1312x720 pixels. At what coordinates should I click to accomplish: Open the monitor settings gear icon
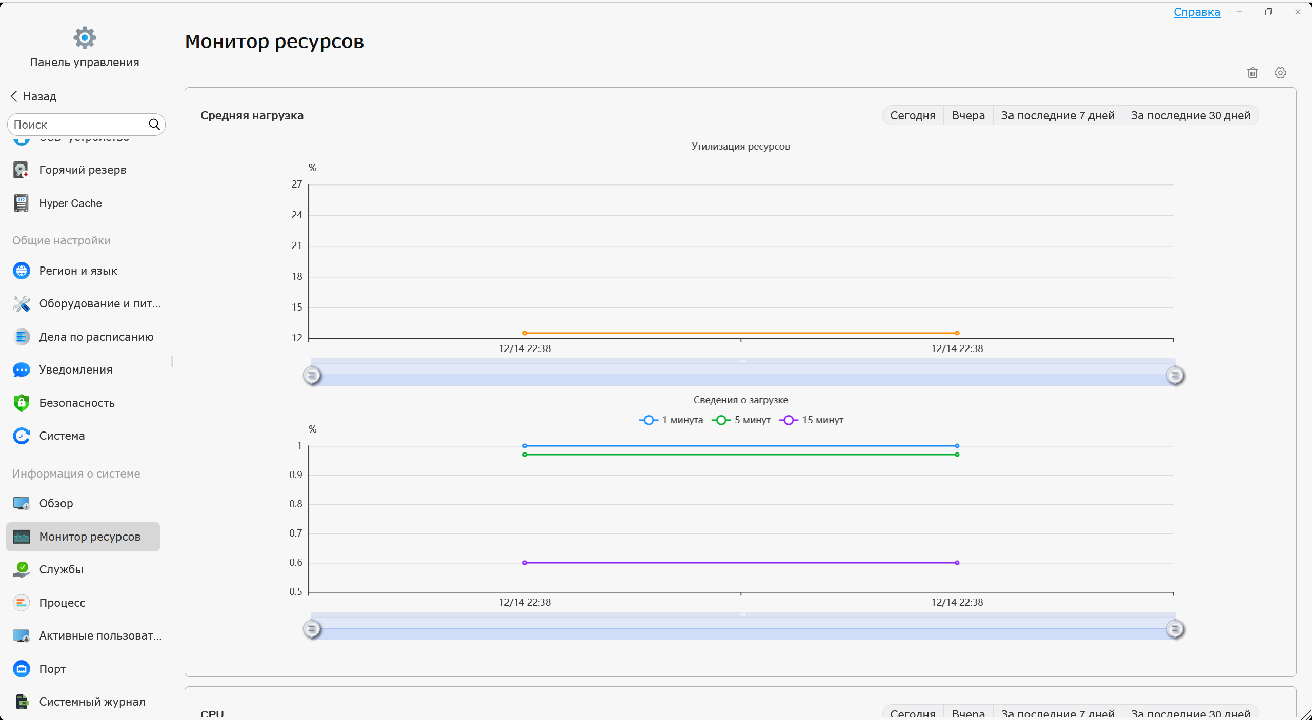click(x=1280, y=73)
